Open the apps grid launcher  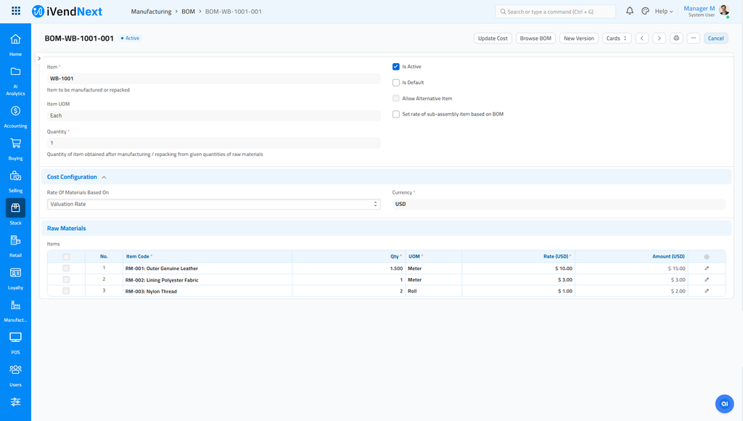(x=16, y=11)
